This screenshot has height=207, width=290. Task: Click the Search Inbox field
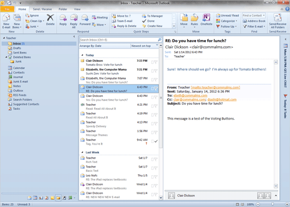pos(119,40)
